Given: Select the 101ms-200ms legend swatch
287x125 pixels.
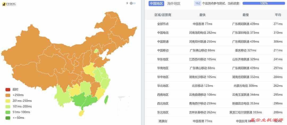Looking at the screenshot, I should tap(8, 106).
